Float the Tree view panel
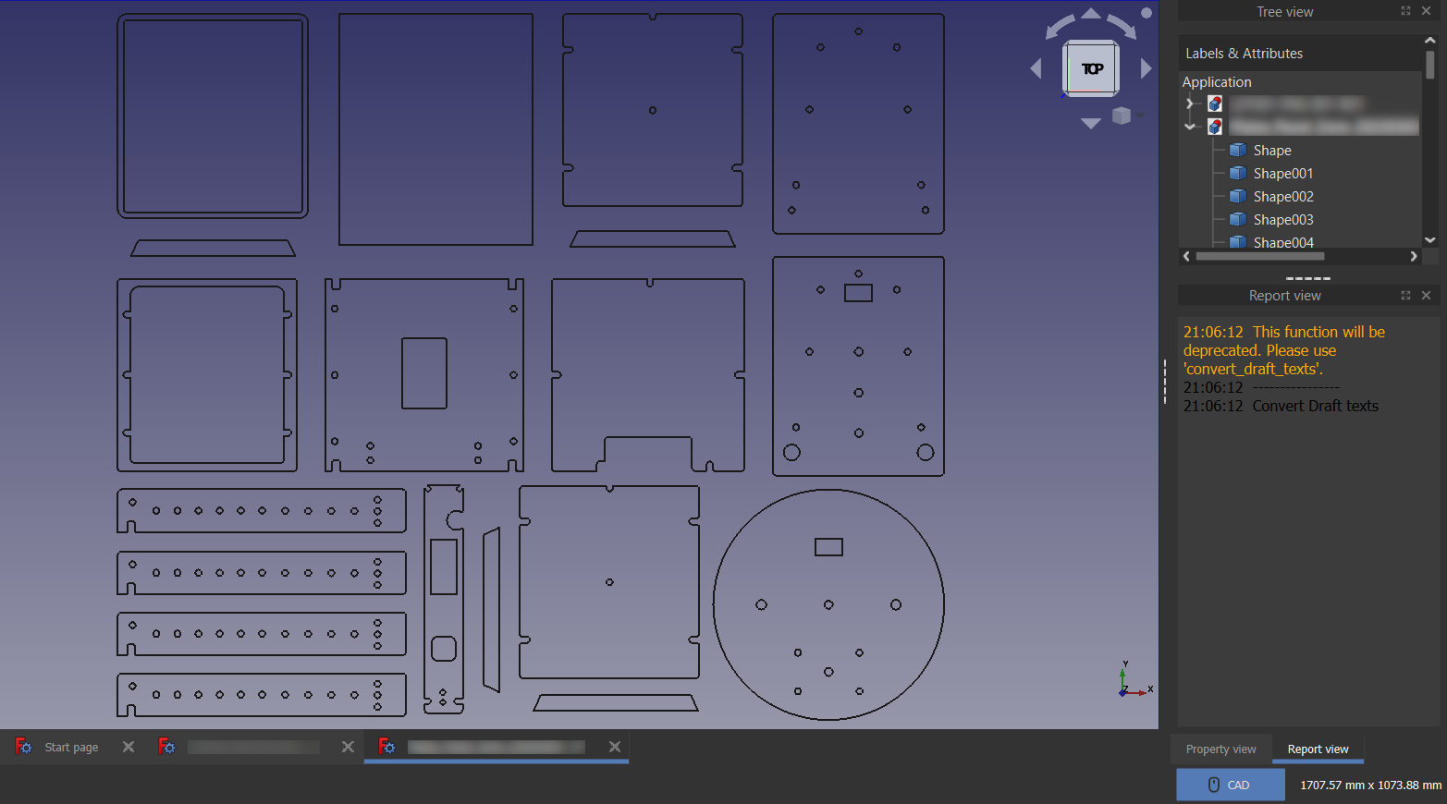1447x804 pixels. pos(1405,11)
